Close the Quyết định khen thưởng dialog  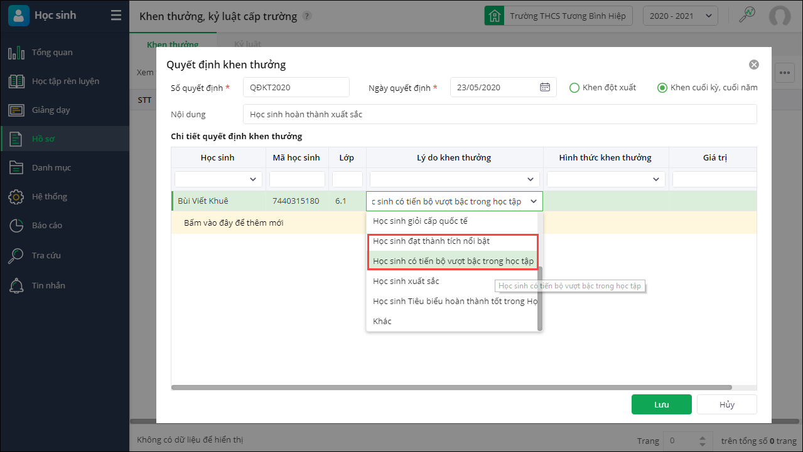[x=754, y=65]
